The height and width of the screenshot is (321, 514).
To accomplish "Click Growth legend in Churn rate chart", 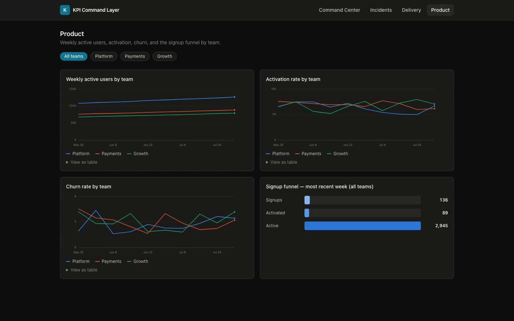I will pos(138,261).
